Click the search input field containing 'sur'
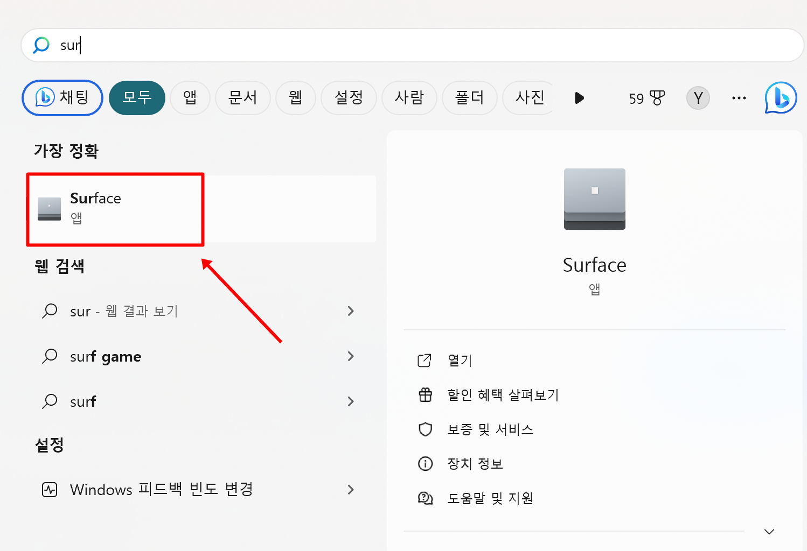The height and width of the screenshot is (551, 807). point(412,45)
